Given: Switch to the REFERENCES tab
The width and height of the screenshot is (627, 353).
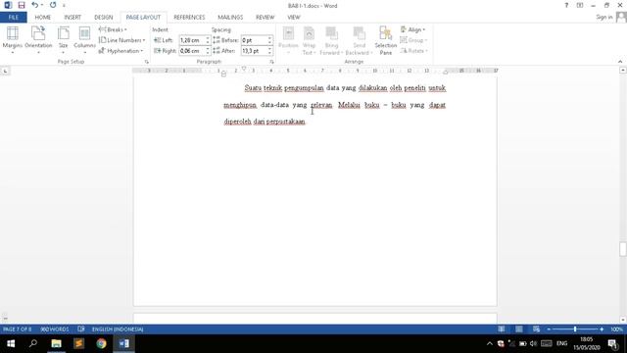Looking at the screenshot, I should (189, 18).
